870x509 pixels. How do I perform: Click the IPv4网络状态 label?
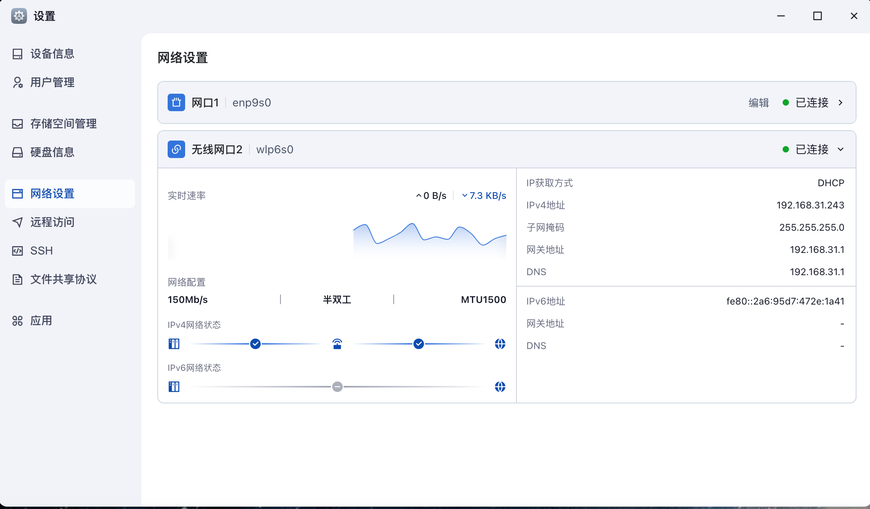(194, 325)
